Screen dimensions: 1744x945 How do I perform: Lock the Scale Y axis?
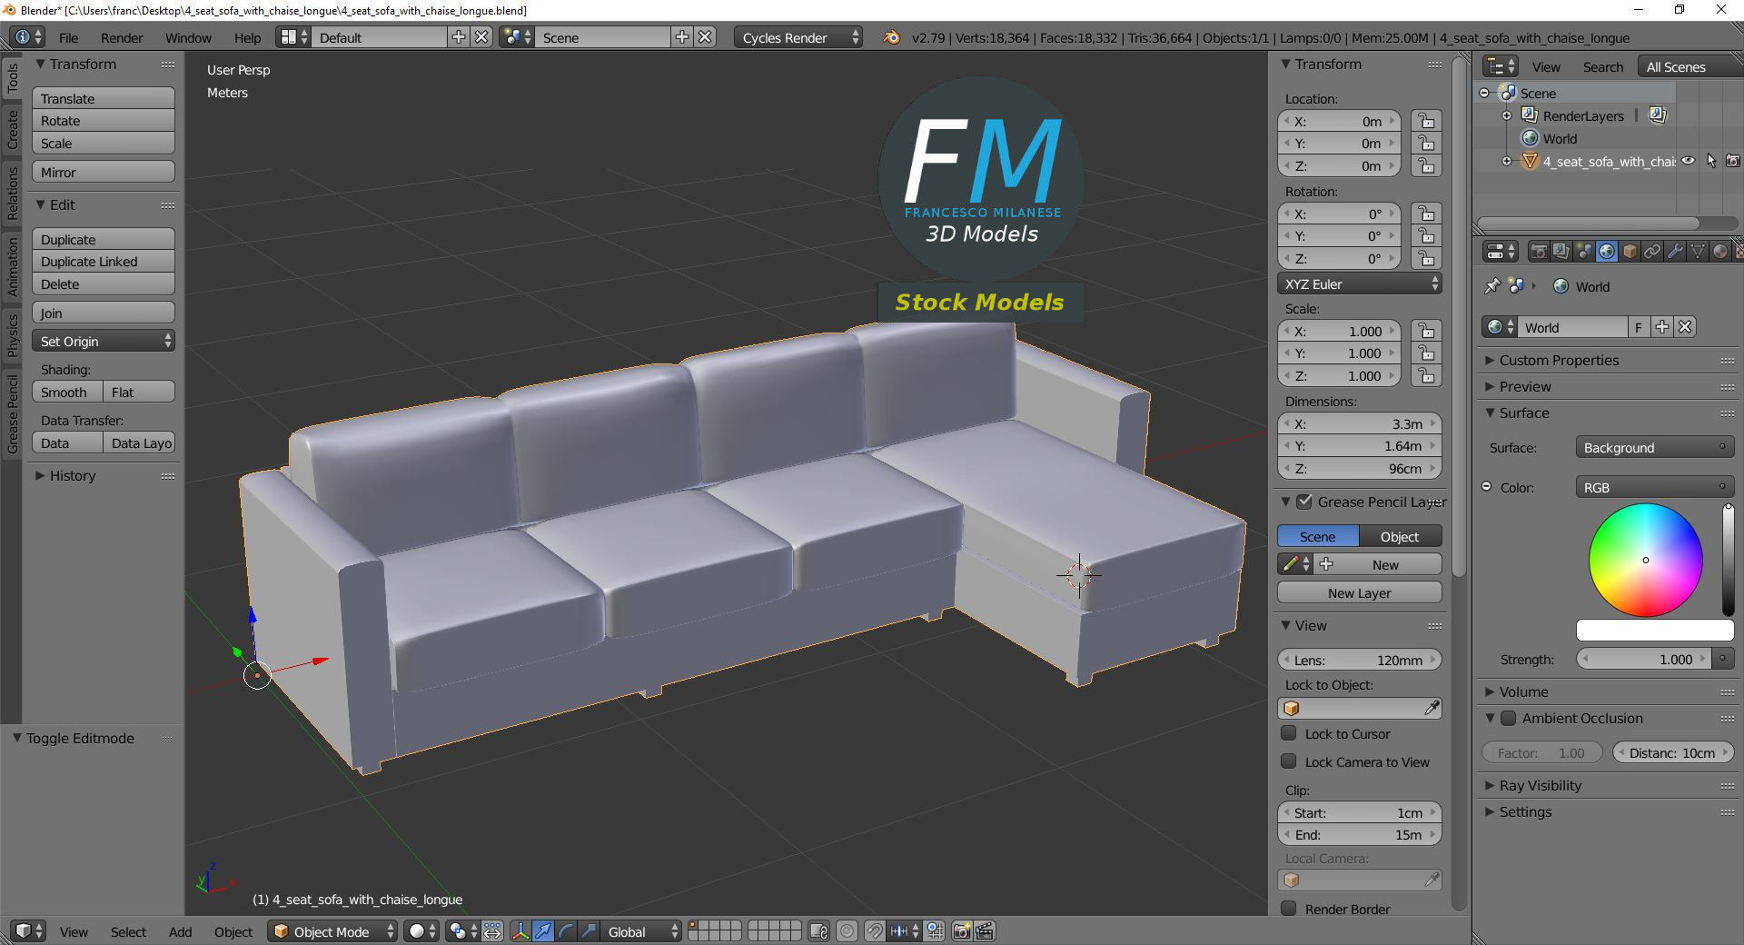tap(1427, 353)
